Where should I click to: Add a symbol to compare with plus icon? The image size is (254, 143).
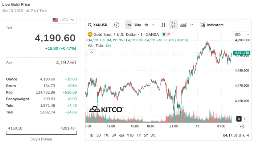tap(116, 25)
